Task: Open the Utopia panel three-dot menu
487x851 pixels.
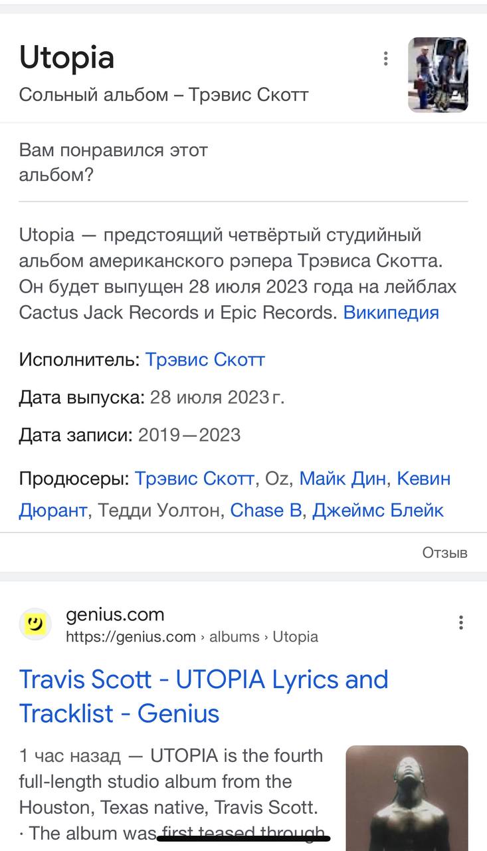Action: [x=385, y=59]
